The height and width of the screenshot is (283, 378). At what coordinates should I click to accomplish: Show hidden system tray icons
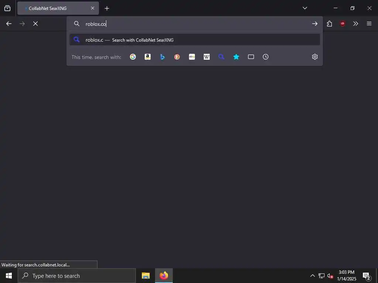(312, 276)
